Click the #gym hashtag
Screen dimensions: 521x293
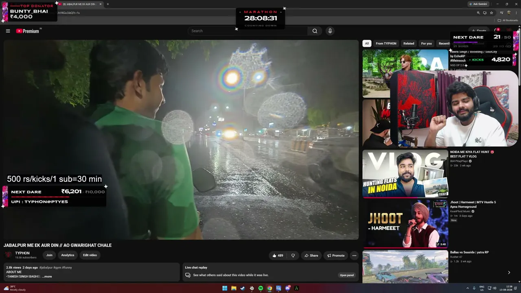(x=57, y=267)
